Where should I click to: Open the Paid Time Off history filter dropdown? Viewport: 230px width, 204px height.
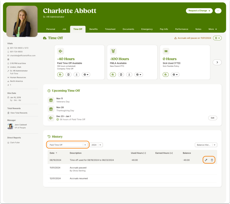point(68,145)
